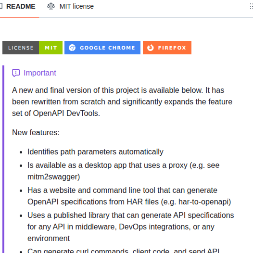Screen dimensions: 253x253
Task: Open the Google Chrome badge link
Action: point(102,48)
